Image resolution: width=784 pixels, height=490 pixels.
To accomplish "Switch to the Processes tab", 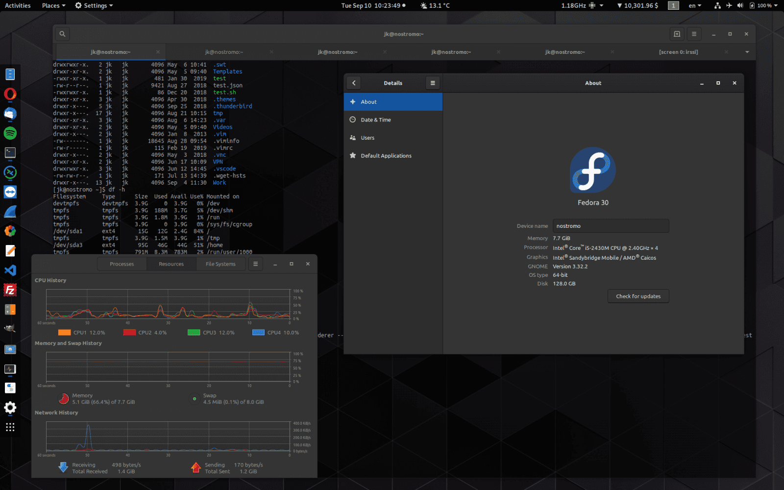I will (122, 264).
